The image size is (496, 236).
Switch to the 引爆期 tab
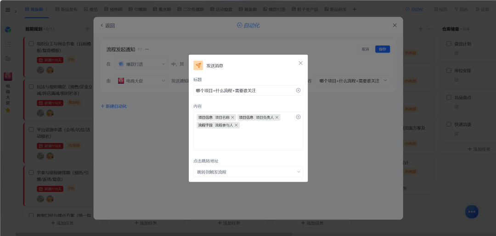(x=138, y=10)
